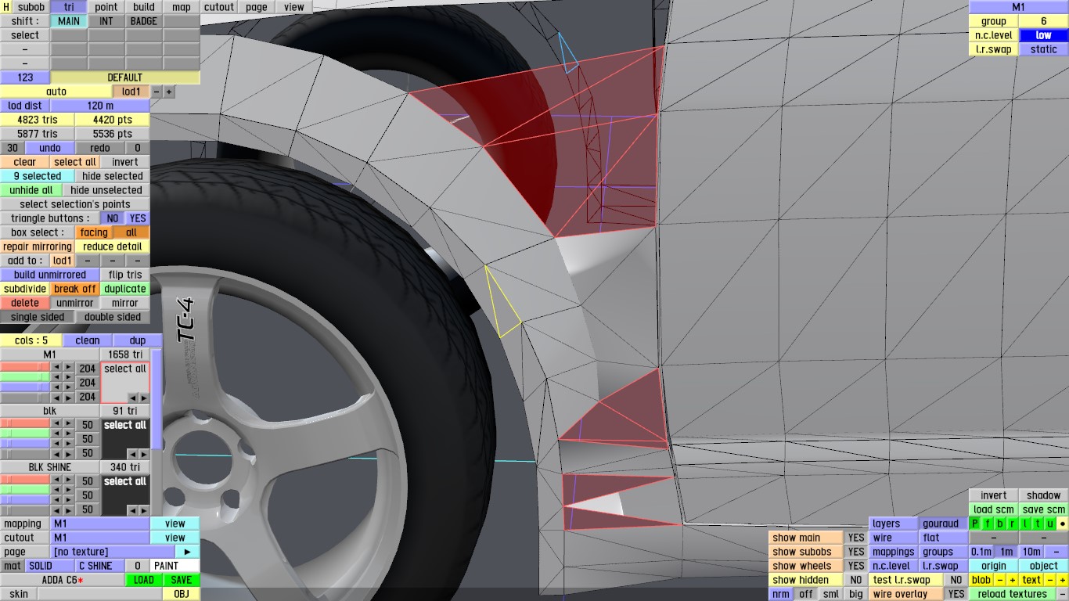Change the DEFAULT configuration selector
Screen dimensions: 1069x601
coord(125,77)
